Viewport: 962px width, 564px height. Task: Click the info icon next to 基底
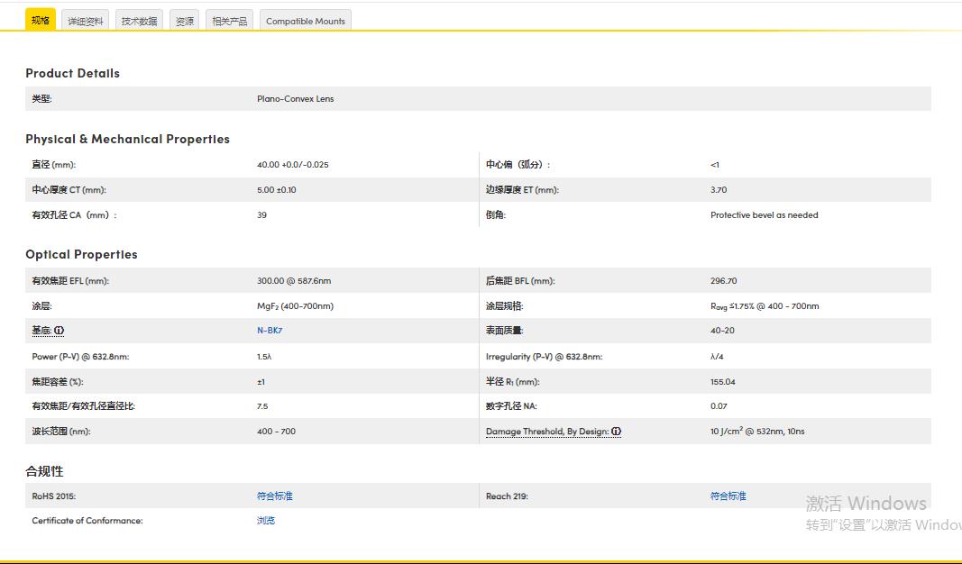[x=60, y=331]
